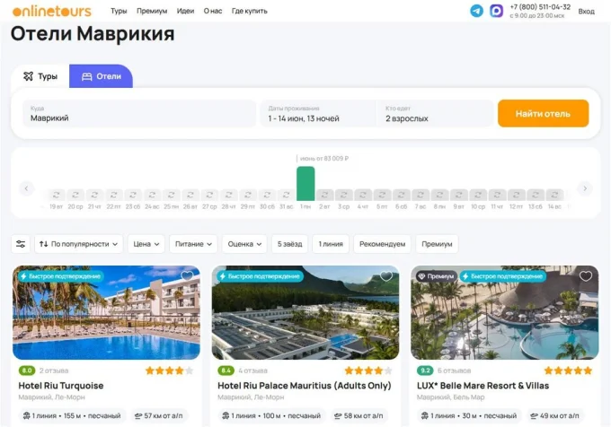Image resolution: width=611 pixels, height=427 pixels.
Task: Click the 58 км от а/п airport chip
Action: pos(359,415)
